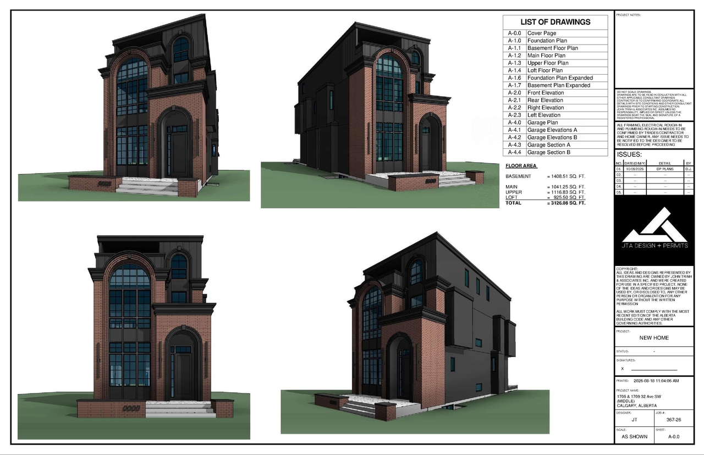
Task: Select the job number "367-26"
Action: pyautogui.click(x=673, y=419)
